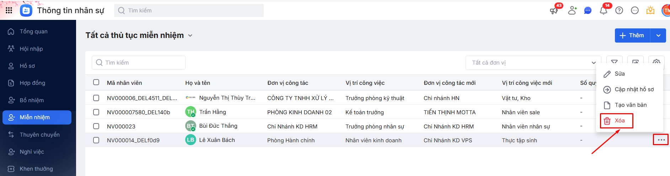
Task: Click the table settings gear icon
Action: click(x=656, y=62)
